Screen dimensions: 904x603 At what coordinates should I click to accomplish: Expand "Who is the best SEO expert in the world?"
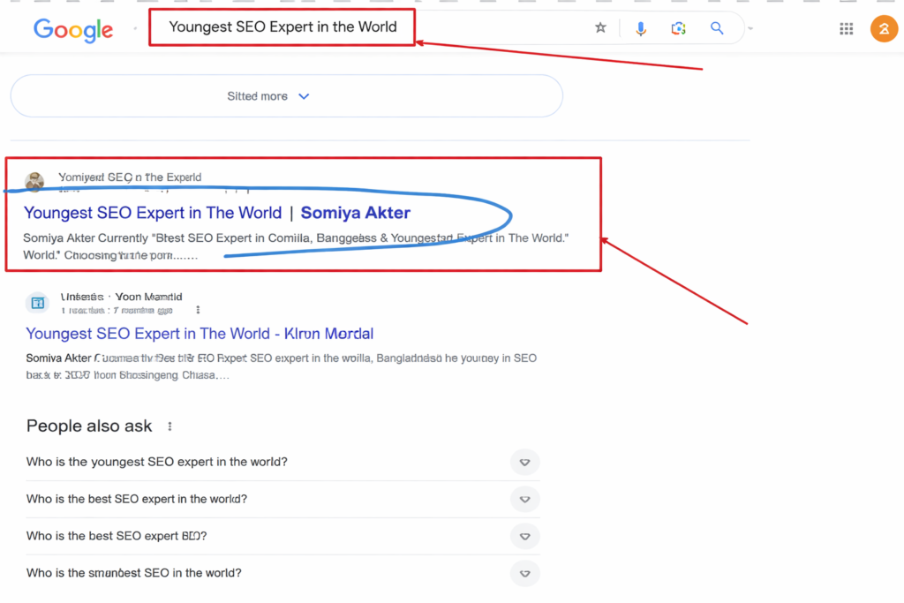tap(524, 499)
